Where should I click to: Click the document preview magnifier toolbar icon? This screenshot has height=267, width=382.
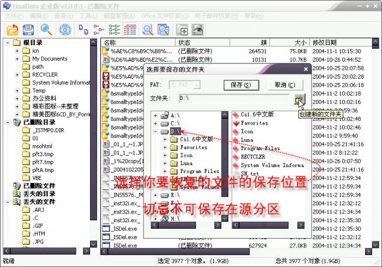click(x=148, y=29)
